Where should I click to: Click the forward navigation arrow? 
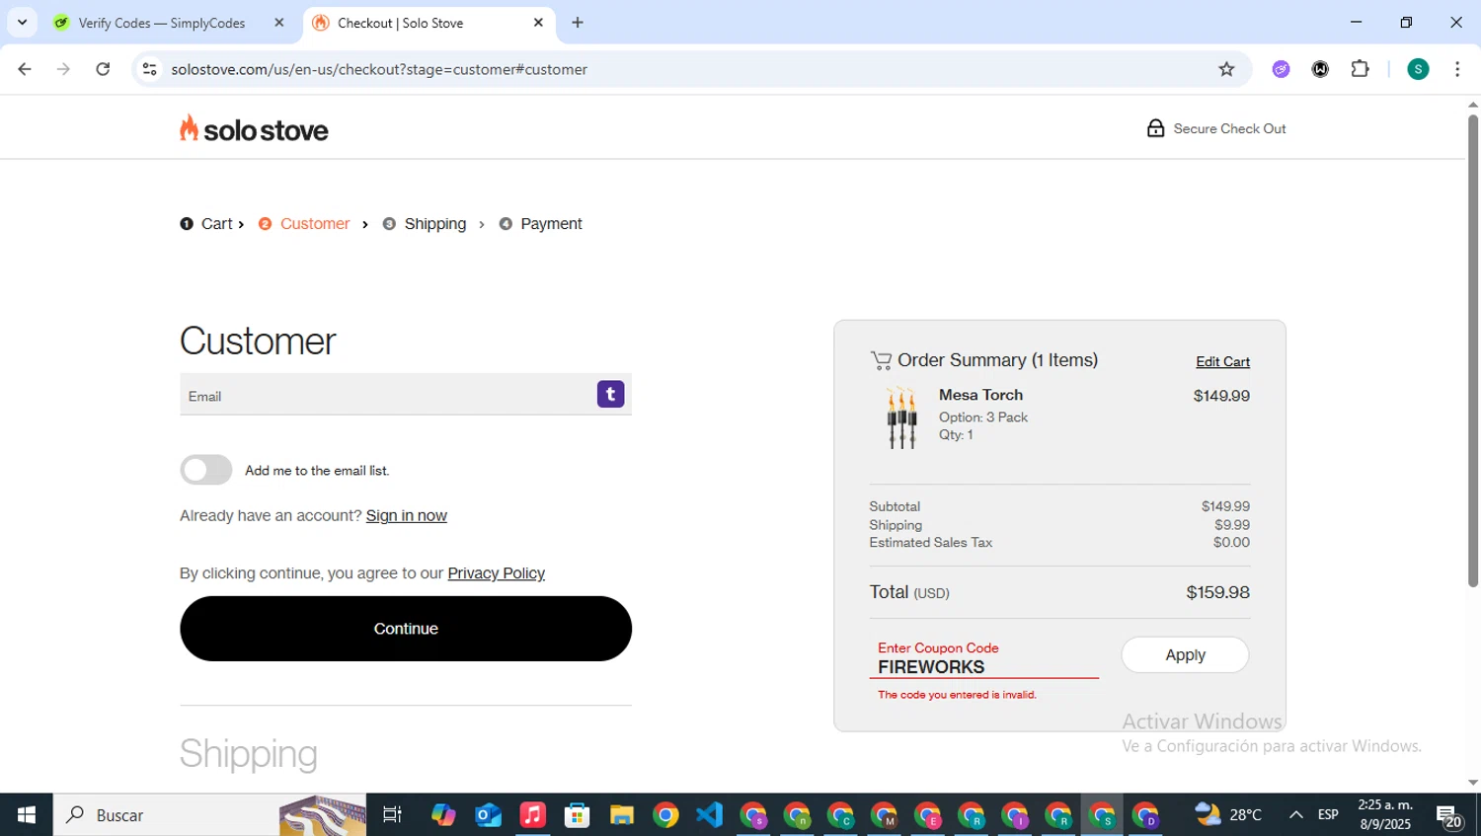point(63,69)
